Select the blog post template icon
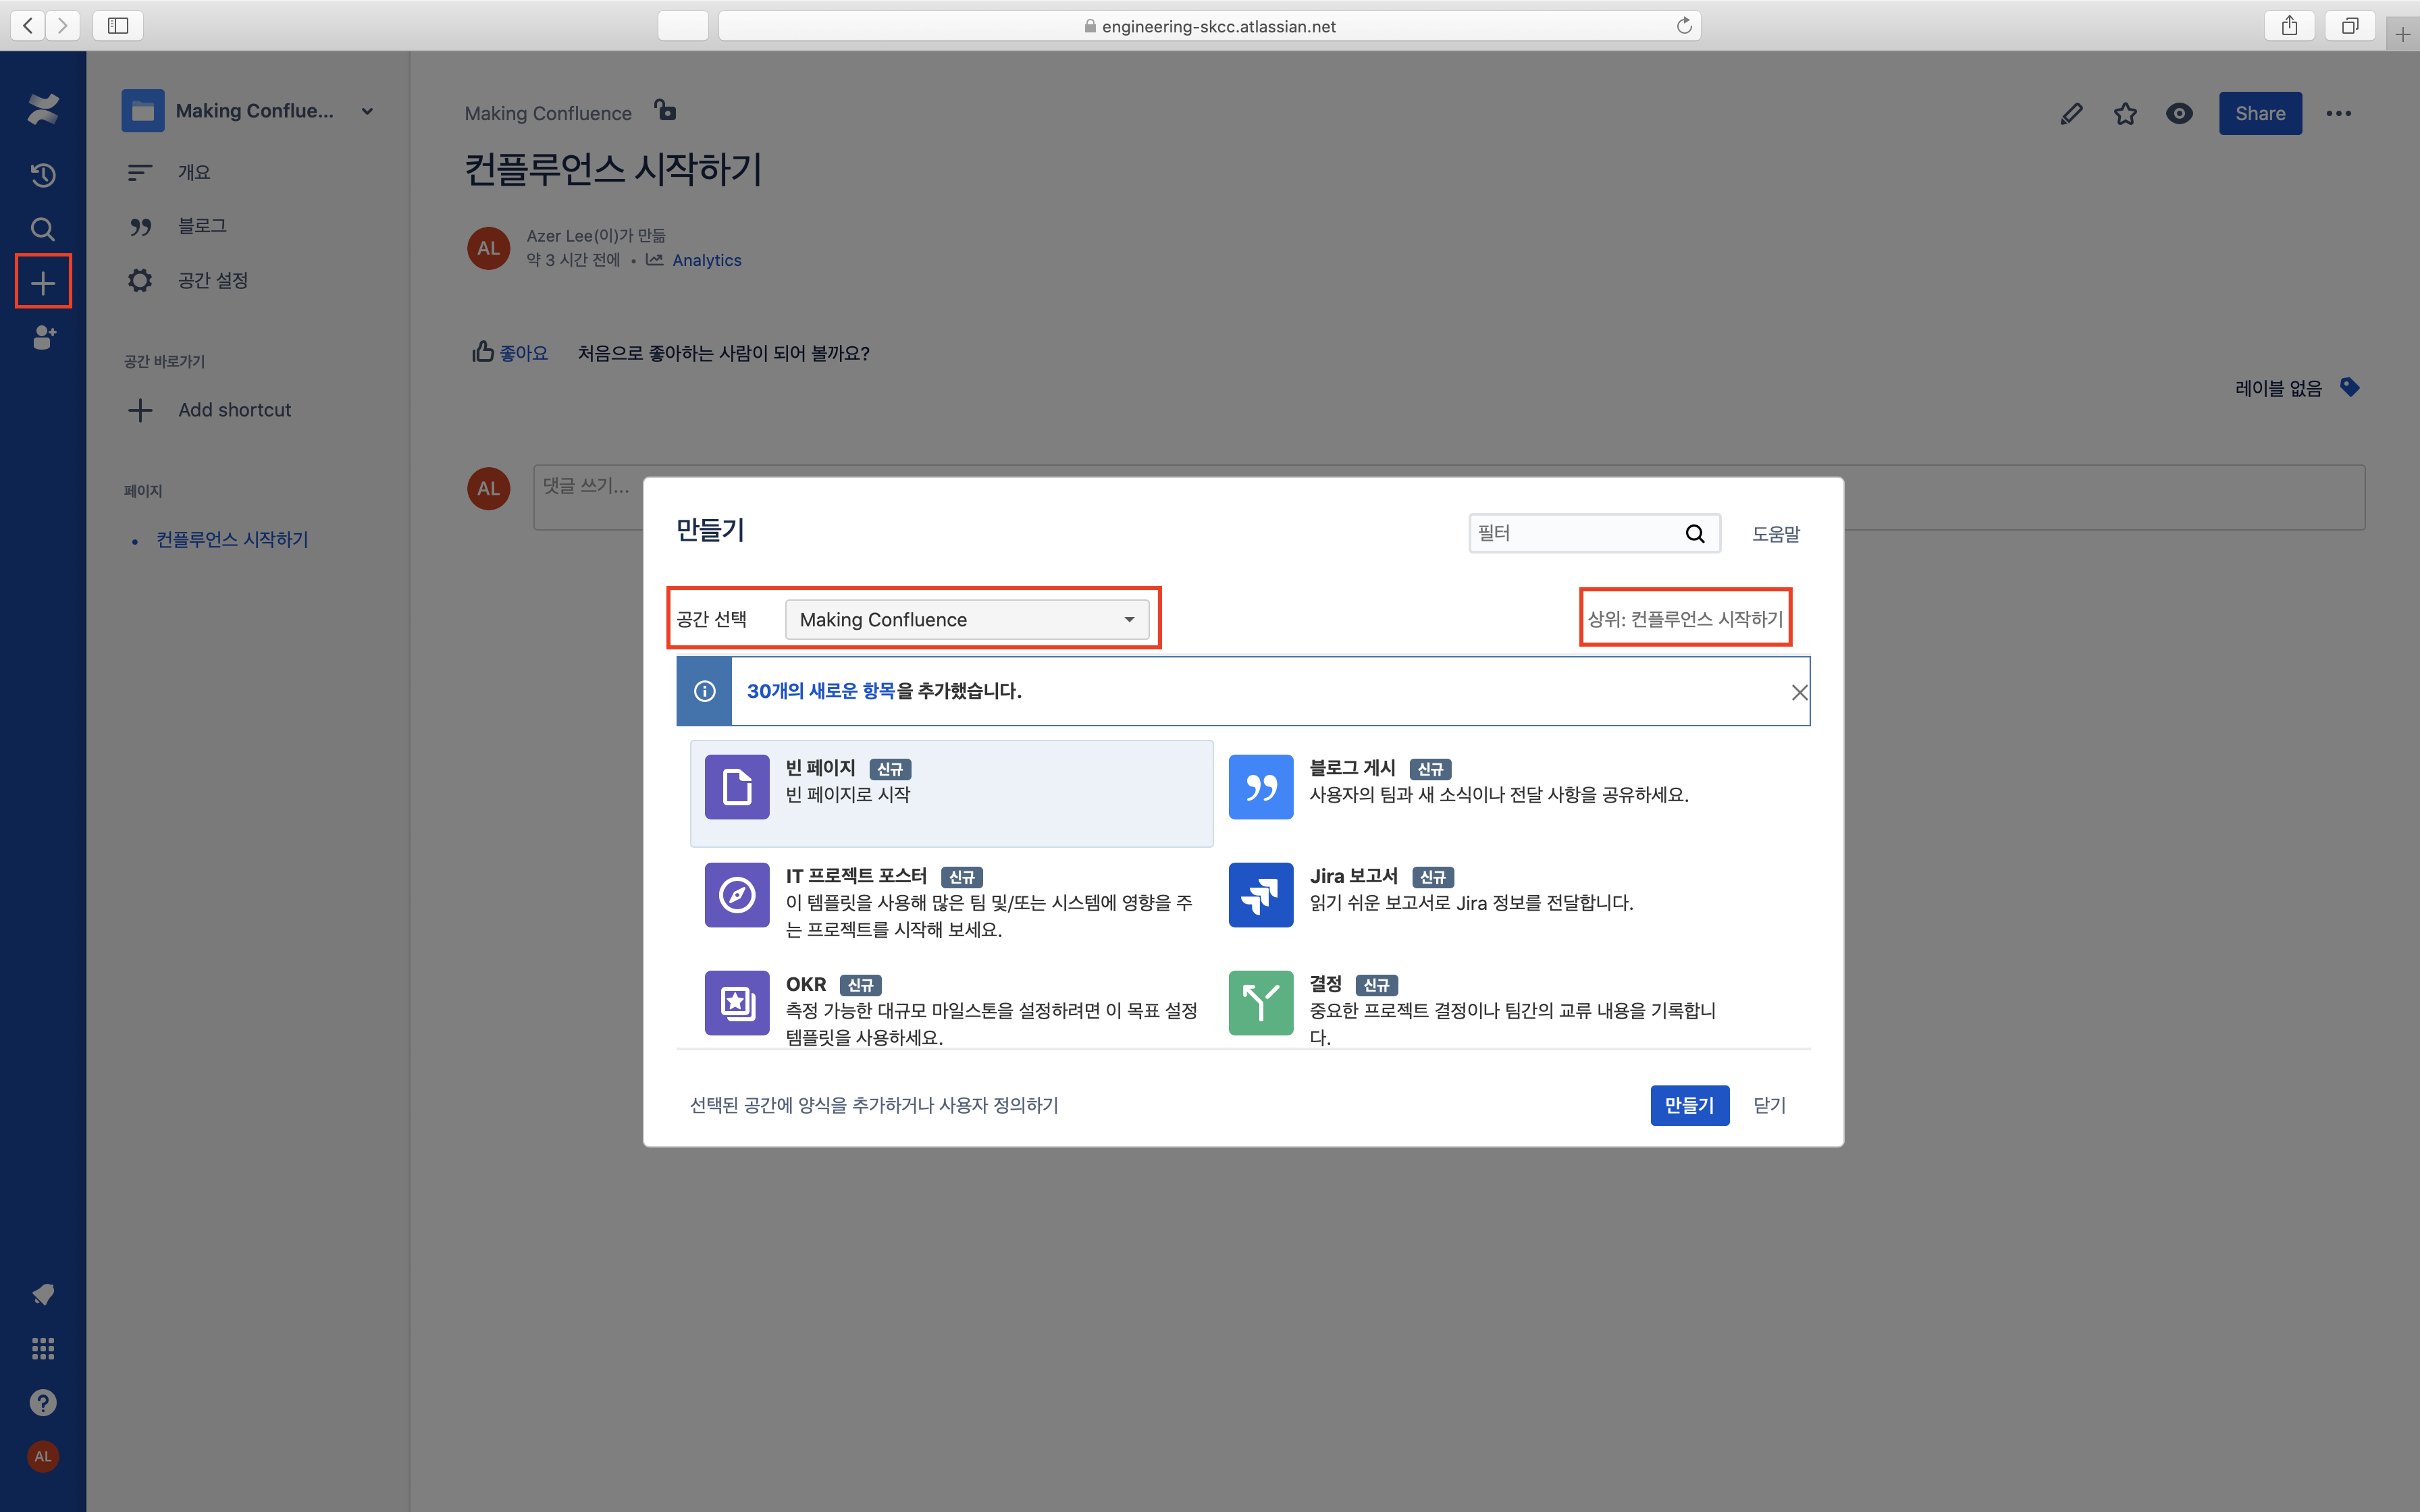2420x1512 pixels. [1261, 787]
